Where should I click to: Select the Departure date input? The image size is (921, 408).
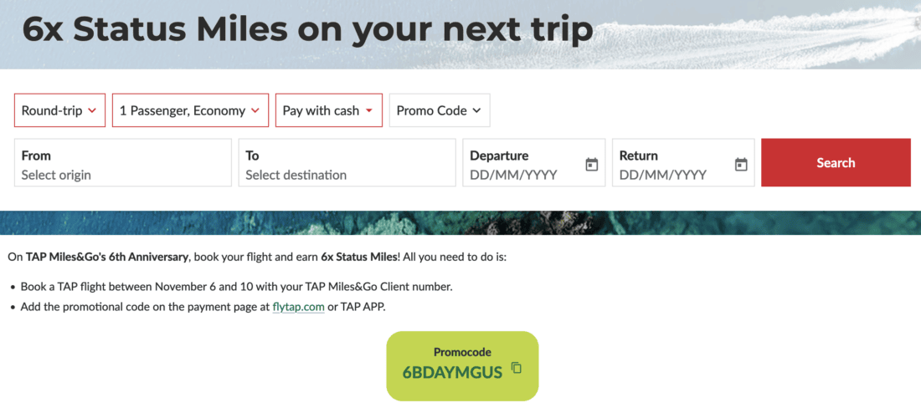tap(523, 175)
